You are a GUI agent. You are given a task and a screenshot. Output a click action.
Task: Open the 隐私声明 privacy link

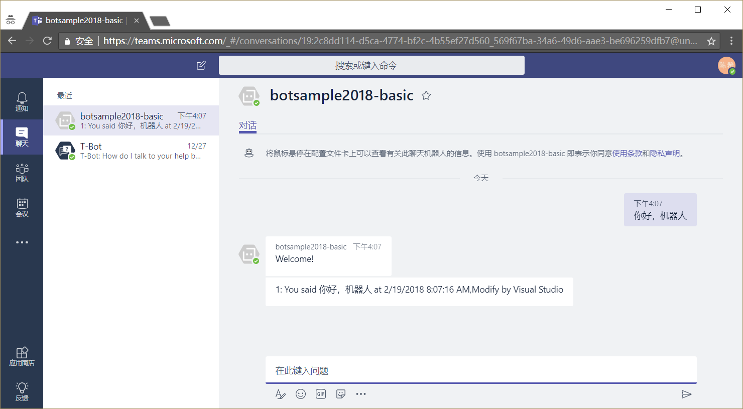(x=664, y=153)
